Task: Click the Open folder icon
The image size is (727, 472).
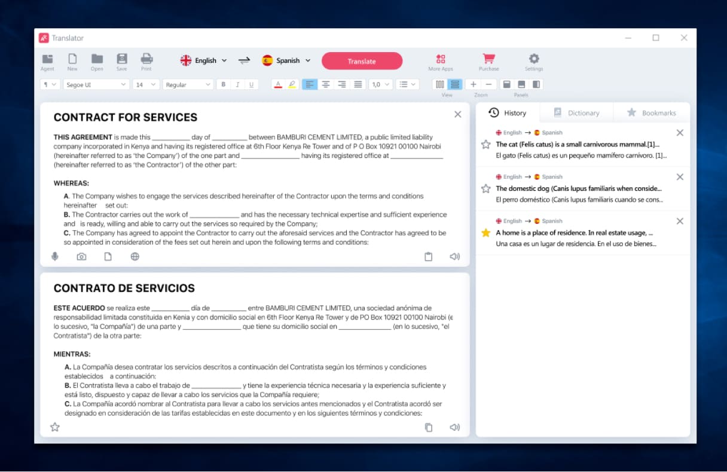Action: [x=97, y=59]
